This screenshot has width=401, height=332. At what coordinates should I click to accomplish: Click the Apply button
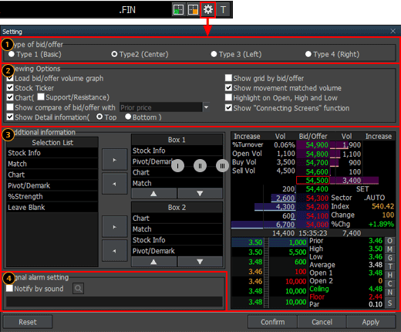click(371, 322)
